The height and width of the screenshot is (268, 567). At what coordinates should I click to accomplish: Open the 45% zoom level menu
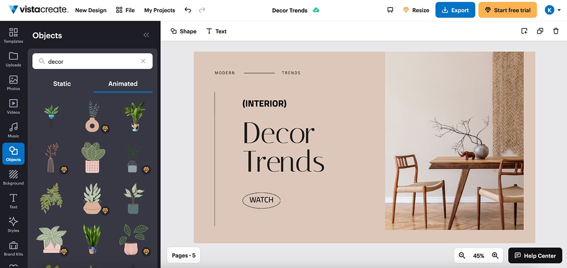click(x=479, y=256)
